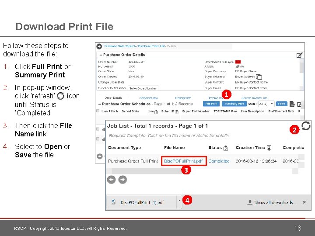Click edit icon in Purchase Order Schedules header
Screen dimensions: 315x236
299,104
